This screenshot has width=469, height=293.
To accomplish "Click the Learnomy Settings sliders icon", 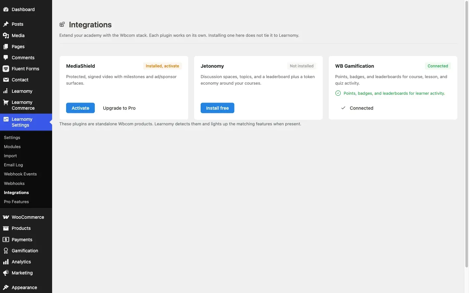I will tap(6, 119).
